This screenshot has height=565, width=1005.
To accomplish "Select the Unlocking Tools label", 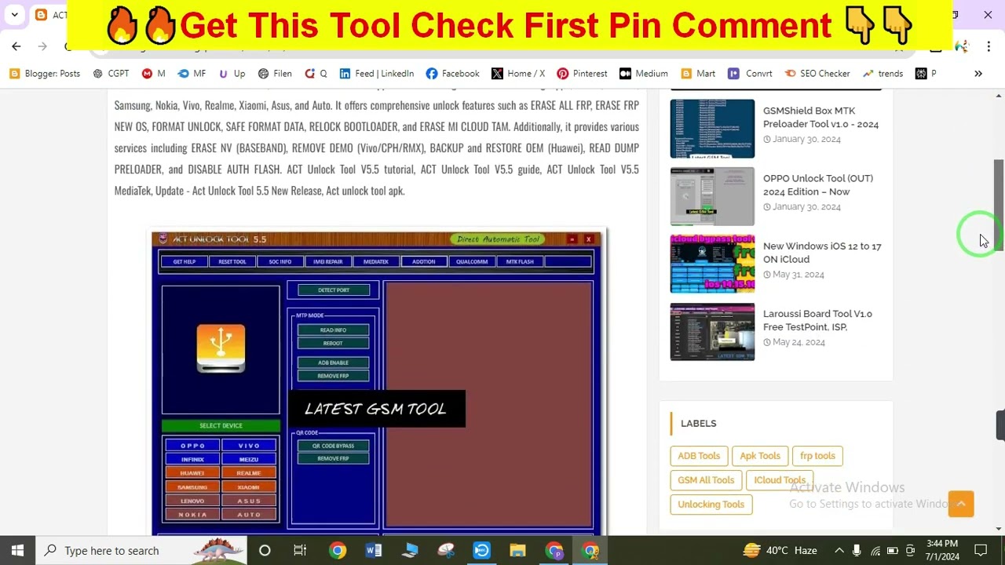I will pyautogui.click(x=711, y=505).
